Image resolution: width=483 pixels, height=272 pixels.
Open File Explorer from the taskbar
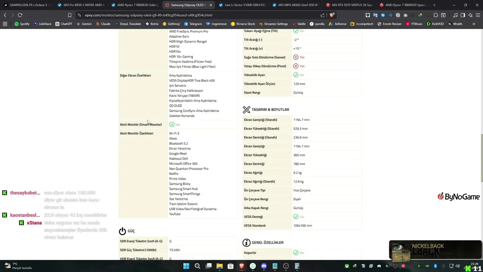[220, 266]
